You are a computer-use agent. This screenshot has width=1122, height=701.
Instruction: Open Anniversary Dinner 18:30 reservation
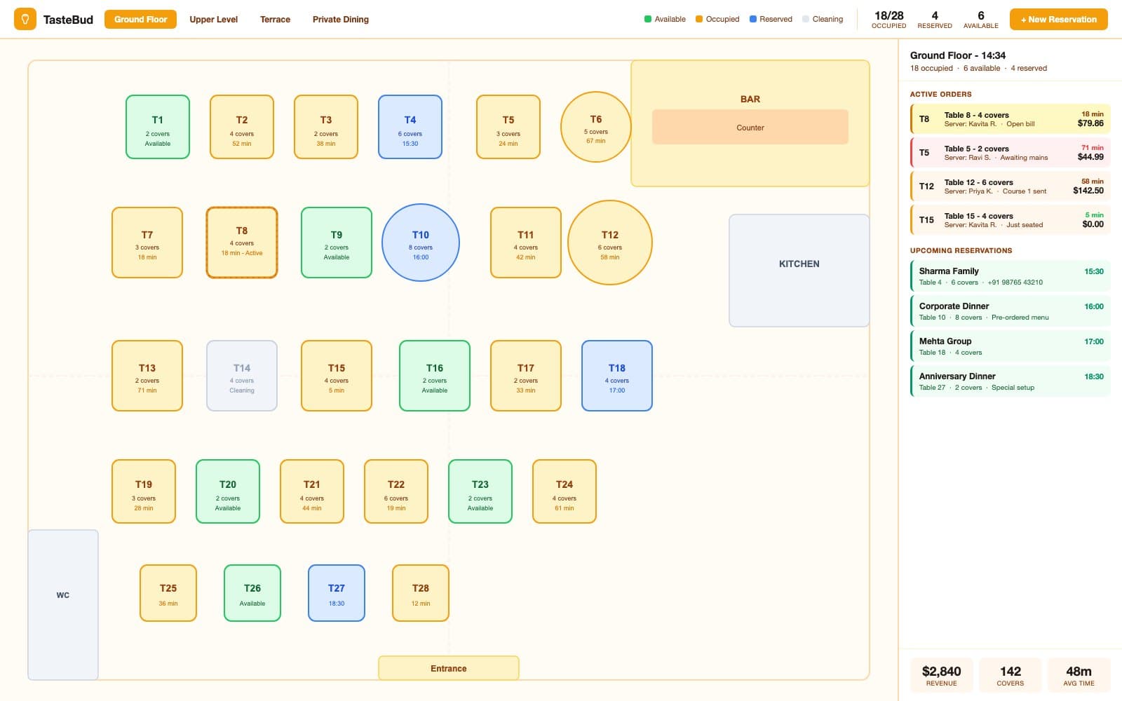pos(1010,381)
